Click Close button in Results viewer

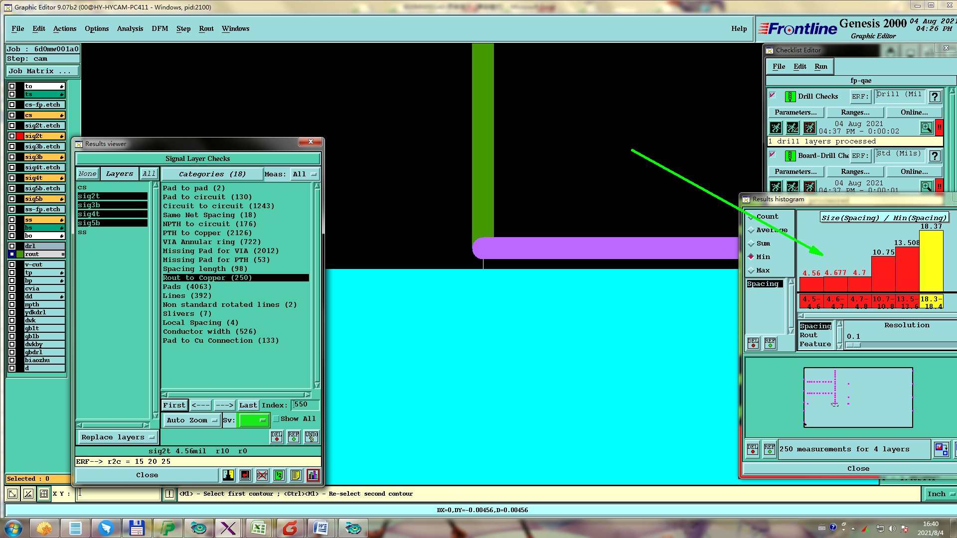pos(147,475)
